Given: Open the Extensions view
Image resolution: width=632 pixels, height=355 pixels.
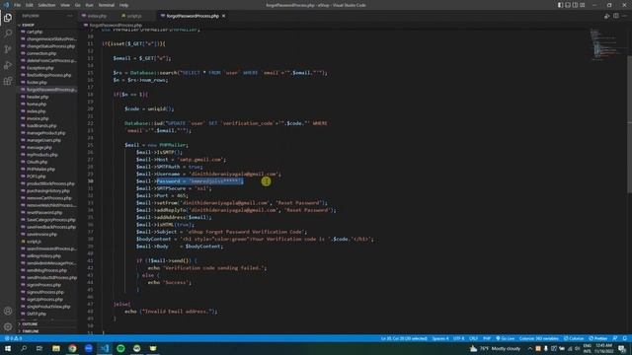Looking at the screenshot, I should pyautogui.click(x=8, y=81).
